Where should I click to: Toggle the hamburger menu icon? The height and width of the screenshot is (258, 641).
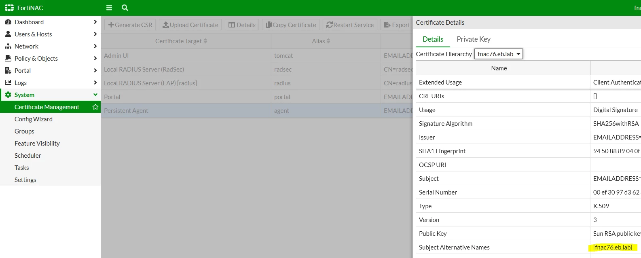(109, 8)
